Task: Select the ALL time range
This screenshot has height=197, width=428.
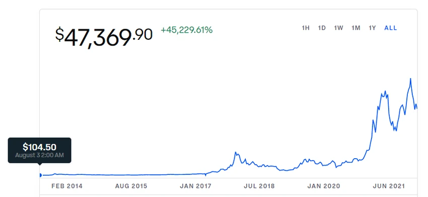Action: (391, 28)
